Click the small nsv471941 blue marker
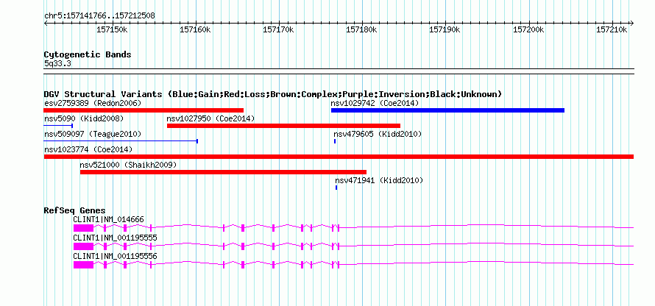Screen dimensions: 655x306 point(336,188)
